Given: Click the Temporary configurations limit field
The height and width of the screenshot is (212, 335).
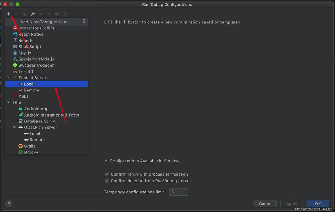Looking at the screenshot, I should (x=179, y=192).
